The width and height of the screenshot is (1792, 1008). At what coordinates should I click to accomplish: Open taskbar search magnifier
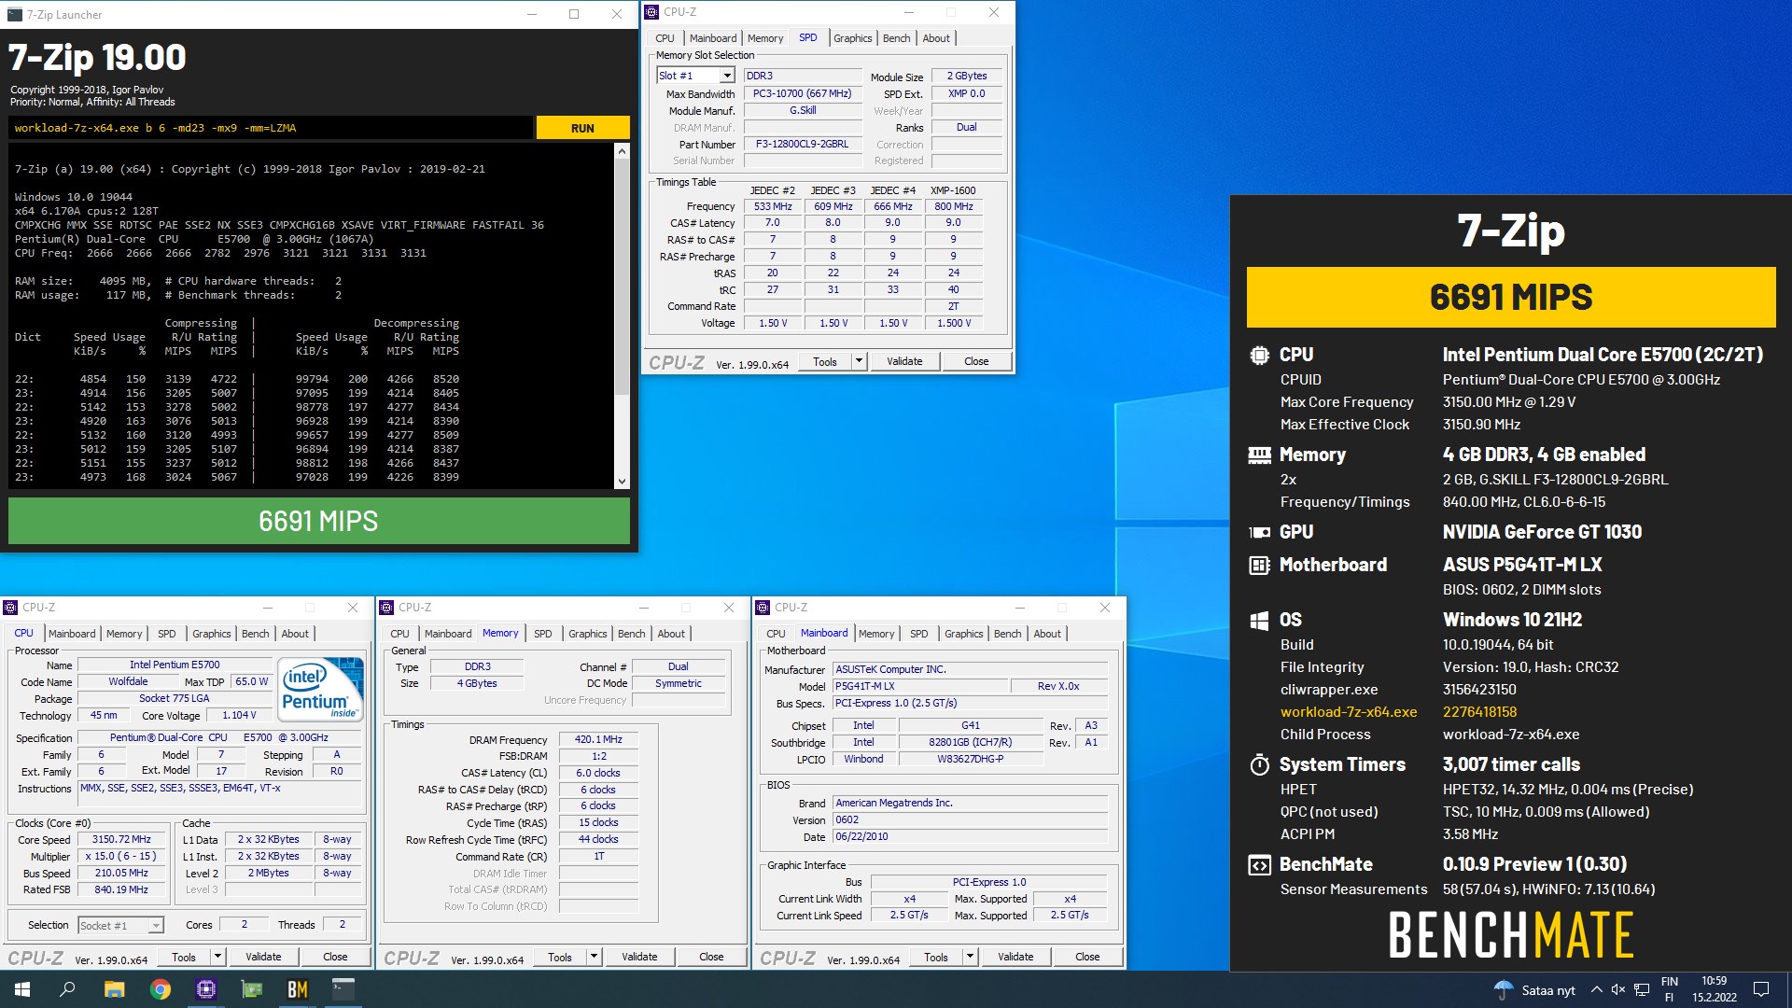click(x=67, y=989)
